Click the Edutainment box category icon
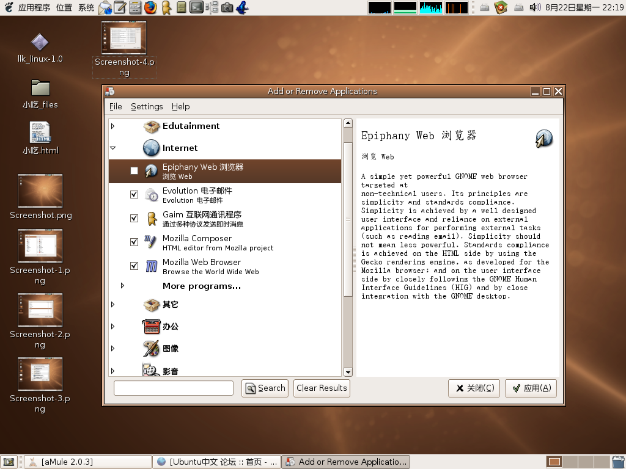This screenshot has width=626, height=469. point(152,126)
